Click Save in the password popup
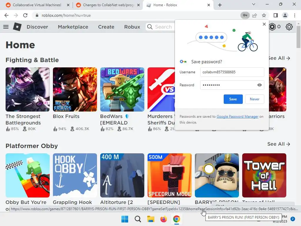 pyautogui.click(x=233, y=99)
